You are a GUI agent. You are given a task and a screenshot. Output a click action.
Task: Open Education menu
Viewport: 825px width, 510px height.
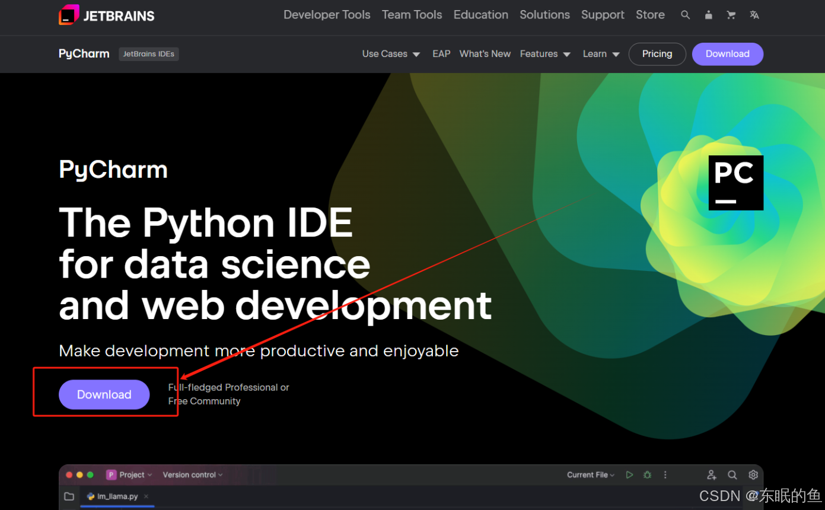click(481, 15)
